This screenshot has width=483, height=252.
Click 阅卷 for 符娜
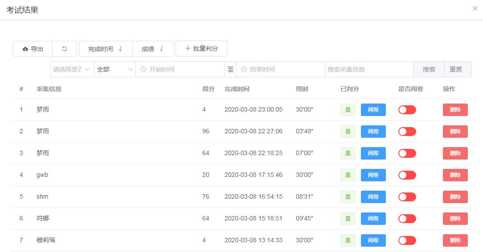[373, 219]
